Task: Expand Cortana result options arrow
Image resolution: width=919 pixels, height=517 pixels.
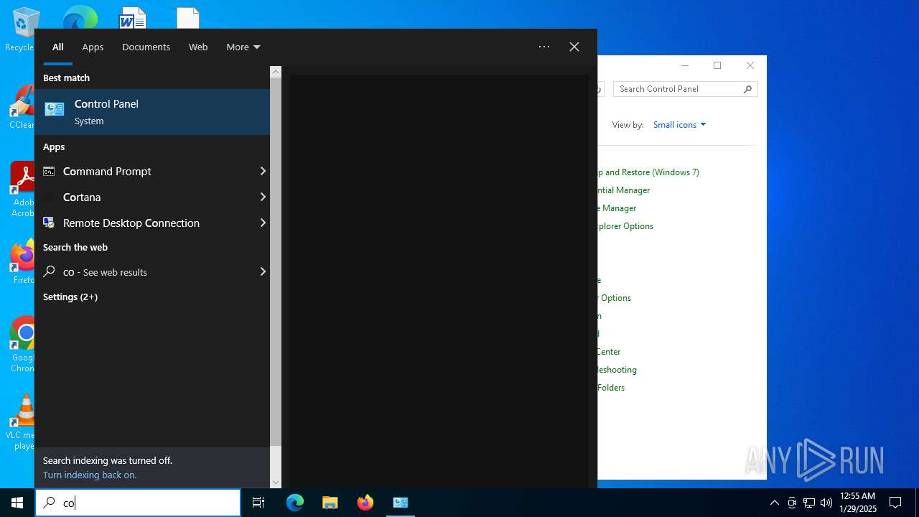Action: click(263, 197)
